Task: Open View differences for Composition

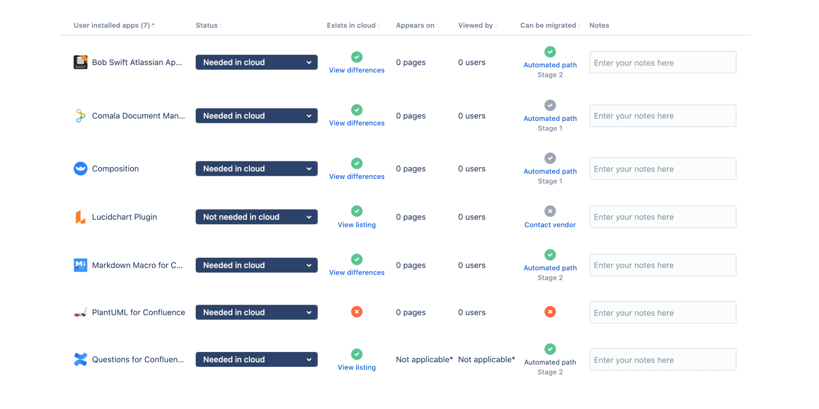Action: coord(356,176)
